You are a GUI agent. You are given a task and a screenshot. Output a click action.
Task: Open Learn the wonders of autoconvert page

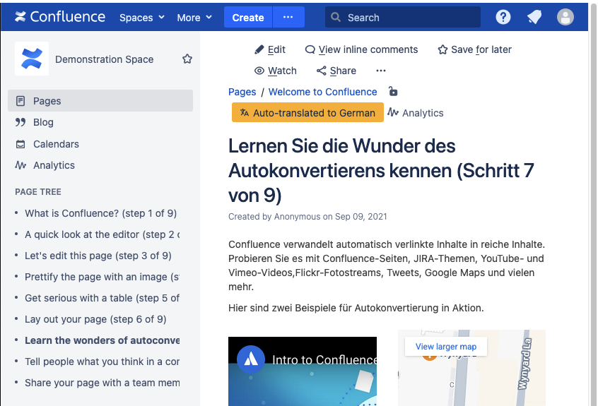pos(102,340)
